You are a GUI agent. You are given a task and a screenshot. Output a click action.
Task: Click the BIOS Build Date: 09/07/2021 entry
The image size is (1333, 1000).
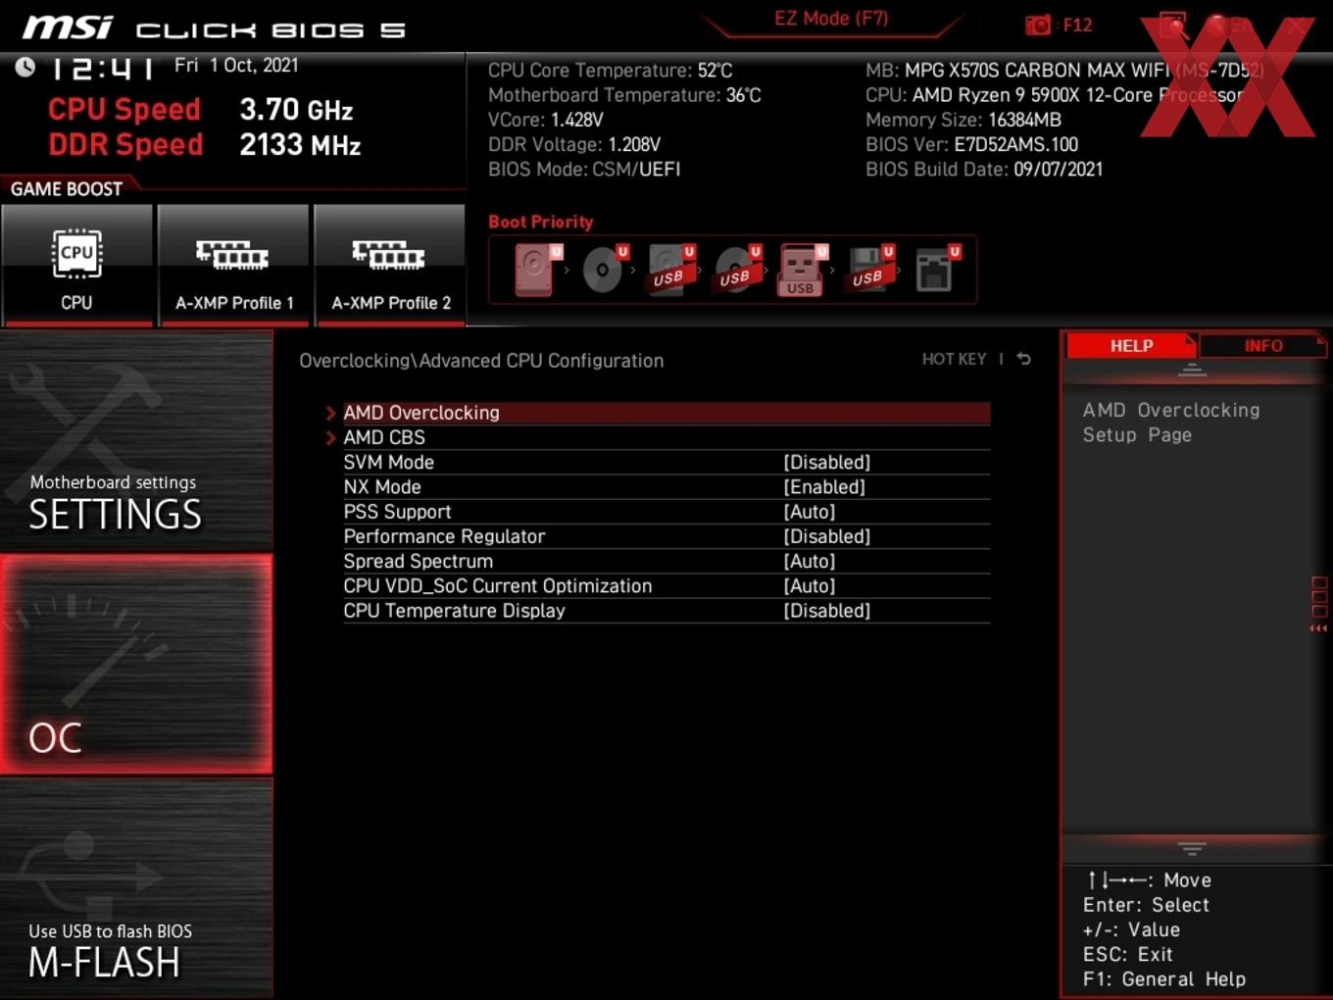point(984,170)
